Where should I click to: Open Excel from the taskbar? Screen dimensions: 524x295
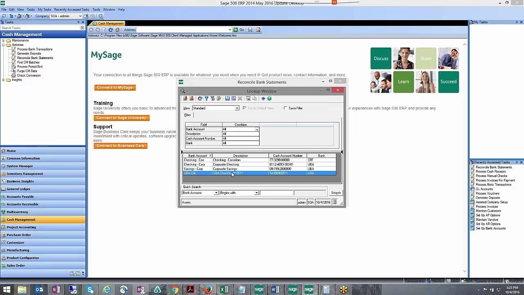pos(224,290)
